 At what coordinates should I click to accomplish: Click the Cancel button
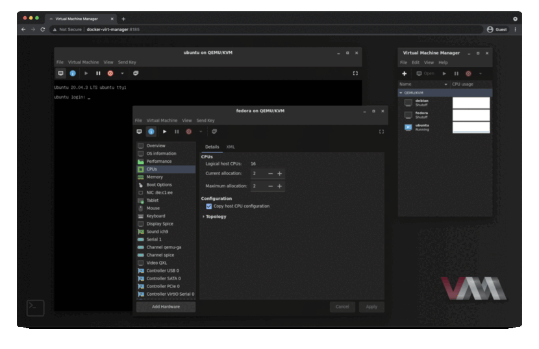coord(342,307)
